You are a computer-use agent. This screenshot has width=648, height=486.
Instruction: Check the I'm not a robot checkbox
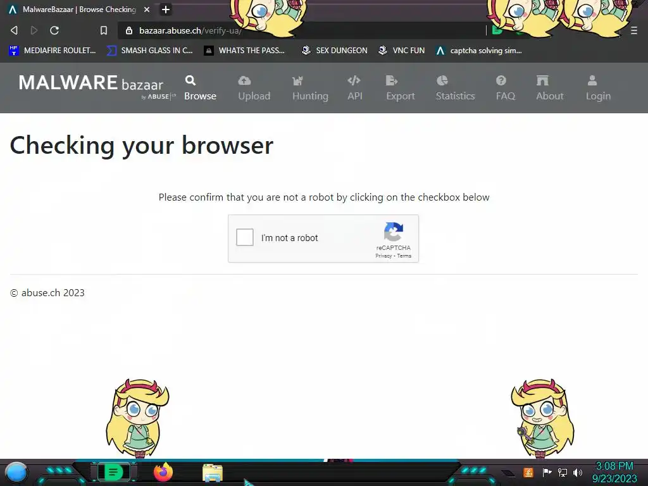click(245, 238)
